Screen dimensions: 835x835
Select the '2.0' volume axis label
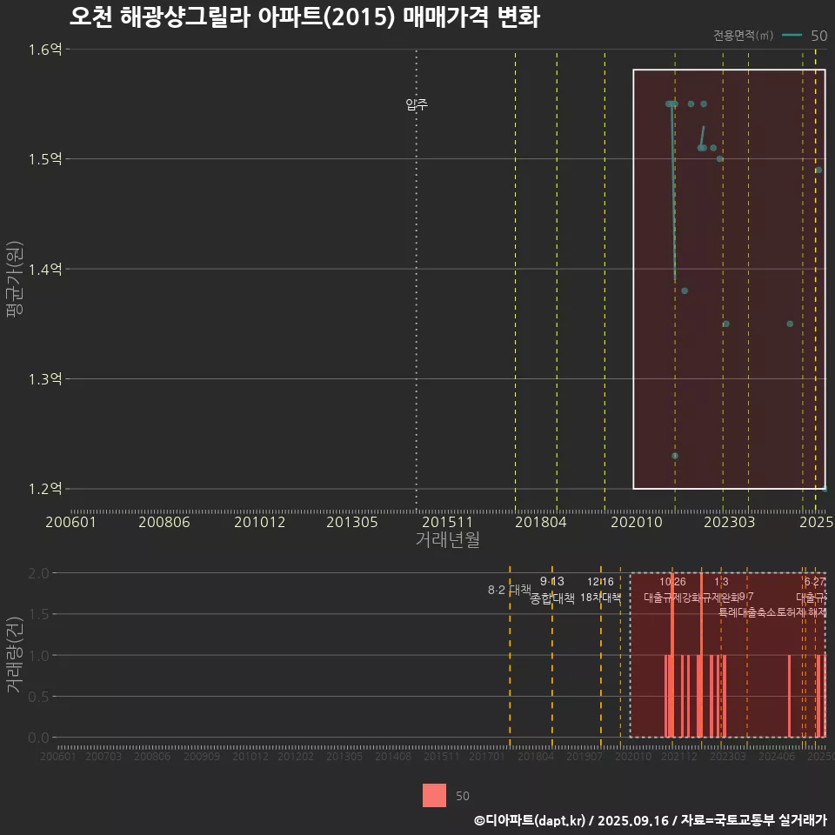(x=38, y=573)
